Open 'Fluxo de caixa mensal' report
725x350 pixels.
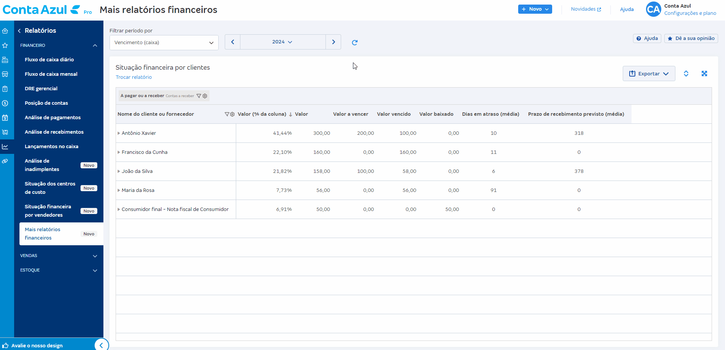51,74
